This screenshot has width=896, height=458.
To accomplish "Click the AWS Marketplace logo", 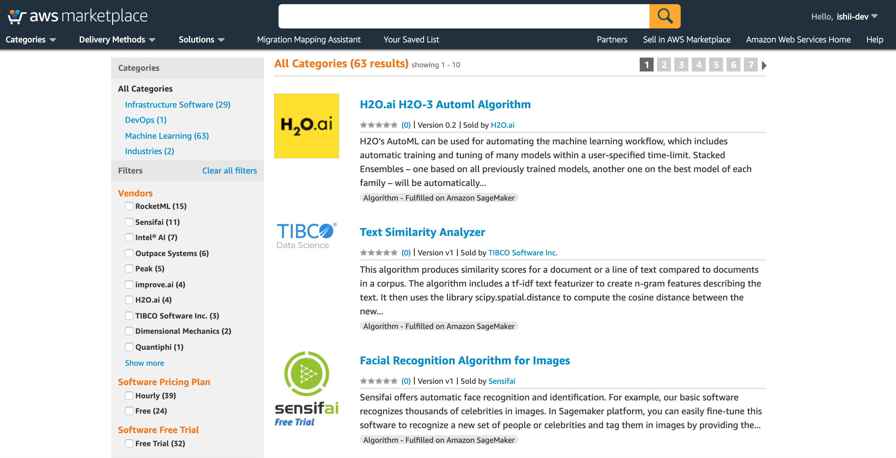I will (x=77, y=16).
